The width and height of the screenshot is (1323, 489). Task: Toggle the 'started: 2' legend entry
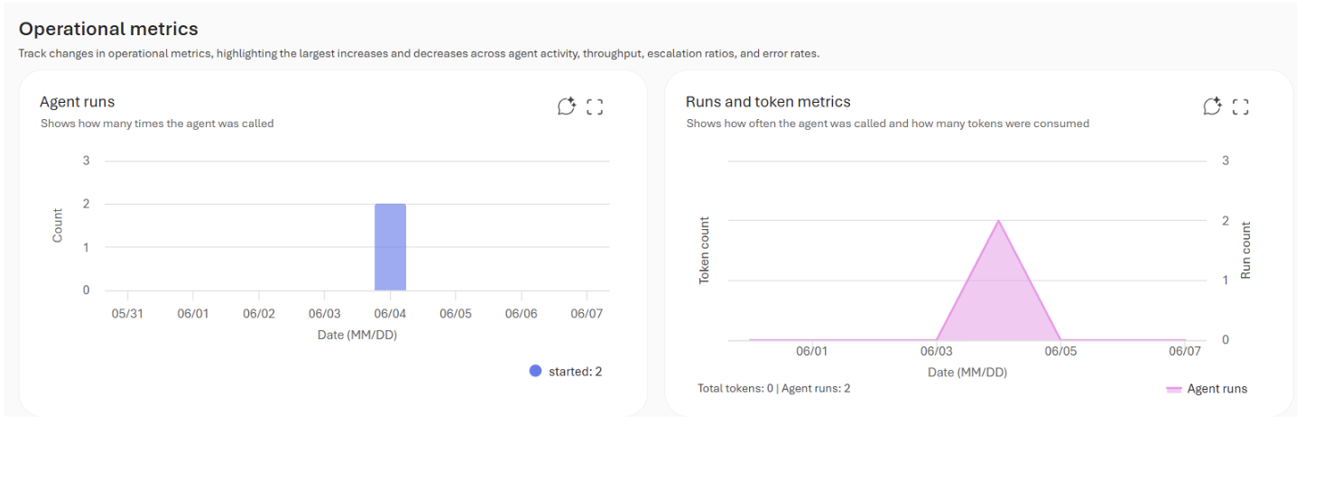click(566, 371)
